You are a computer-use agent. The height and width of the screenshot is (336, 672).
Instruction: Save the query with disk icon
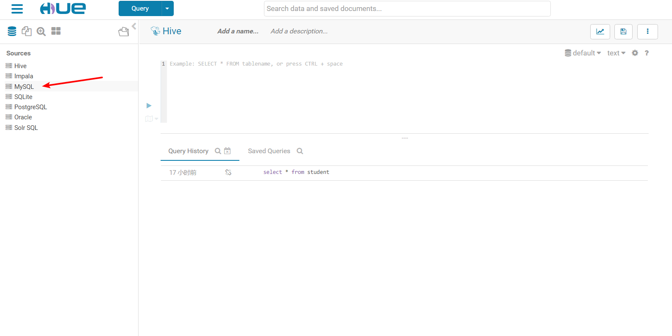tap(623, 31)
